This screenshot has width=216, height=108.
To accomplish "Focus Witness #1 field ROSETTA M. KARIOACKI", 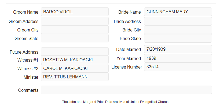I will (x=75, y=60).
